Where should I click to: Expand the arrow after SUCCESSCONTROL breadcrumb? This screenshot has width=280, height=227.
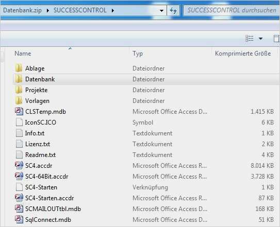pos(113,10)
